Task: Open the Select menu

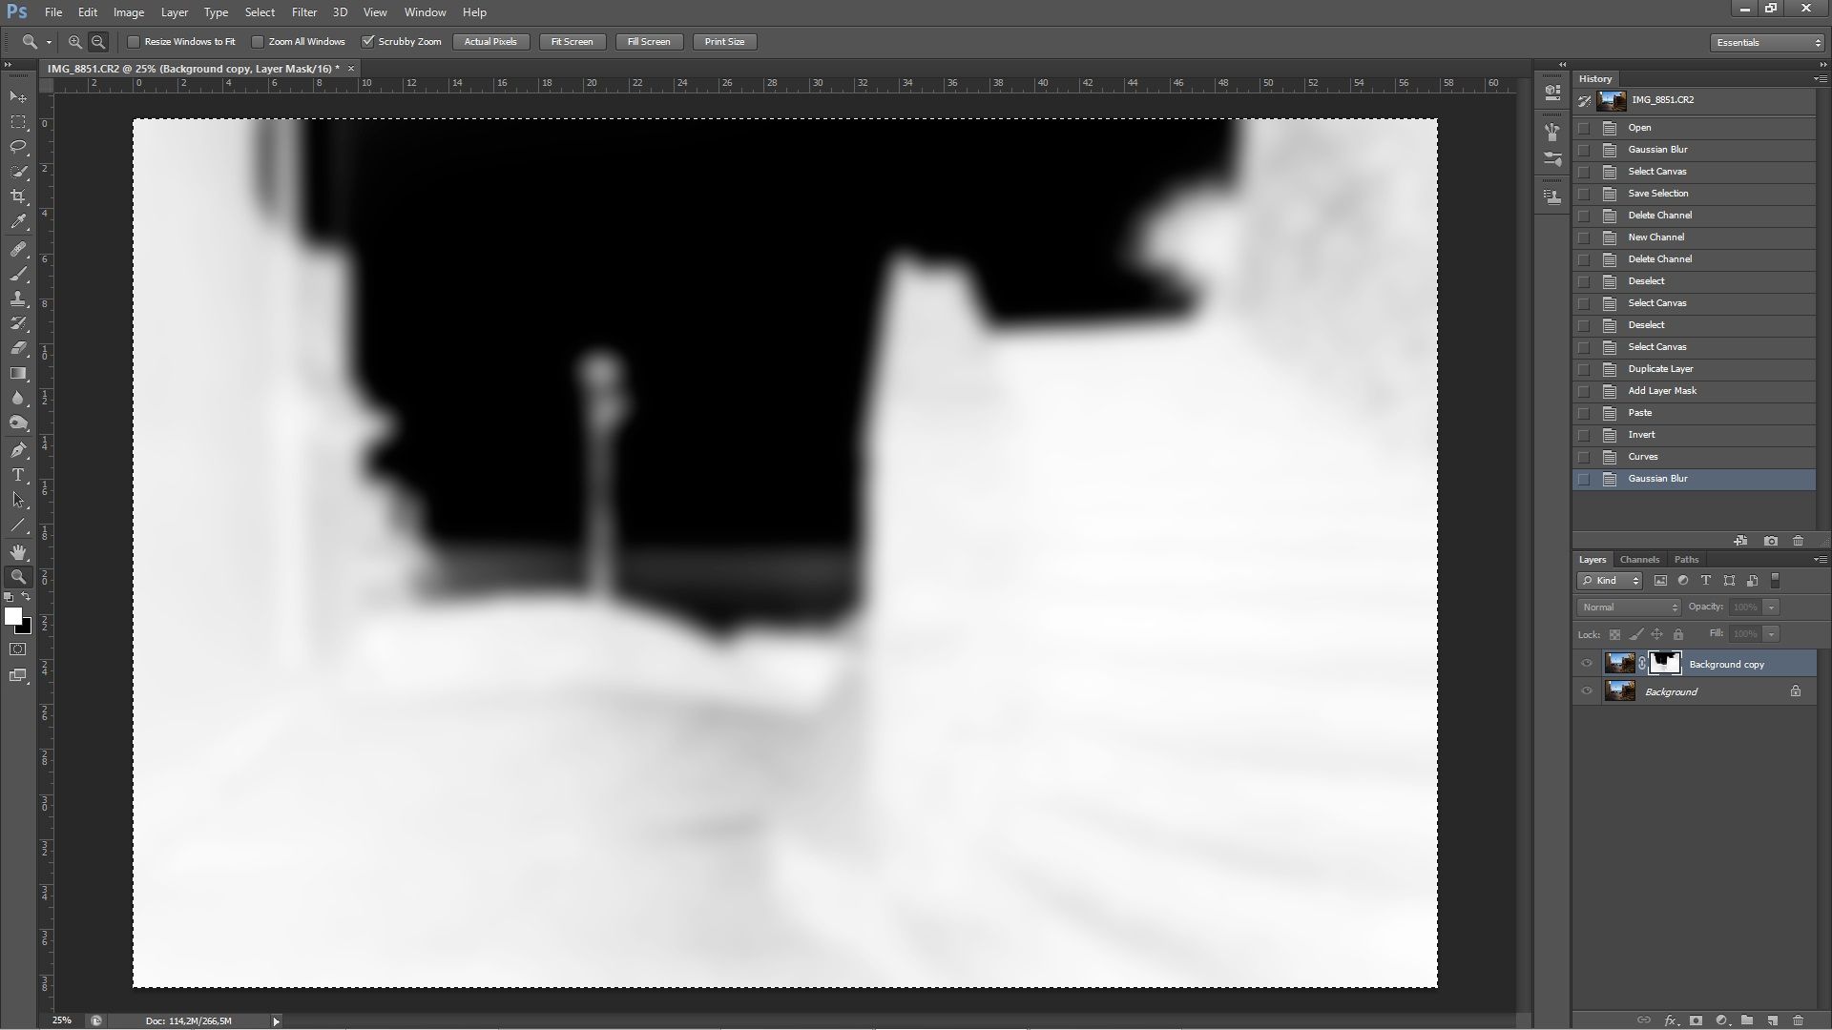Action: point(260,12)
